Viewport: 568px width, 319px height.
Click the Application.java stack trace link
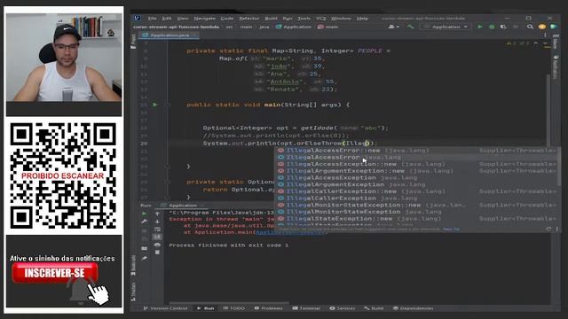[290, 232]
